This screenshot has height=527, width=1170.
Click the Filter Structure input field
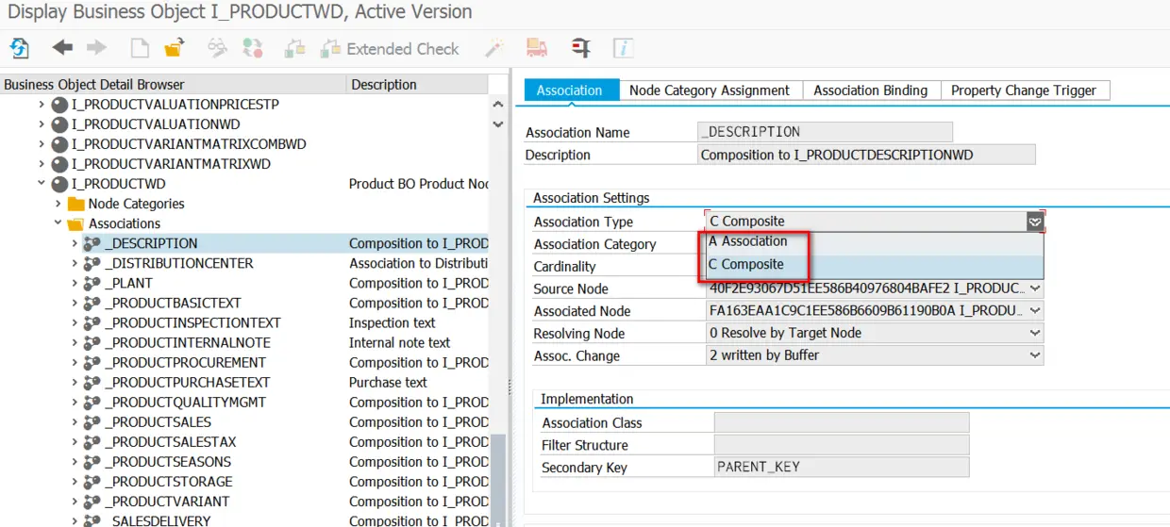pyautogui.click(x=842, y=445)
